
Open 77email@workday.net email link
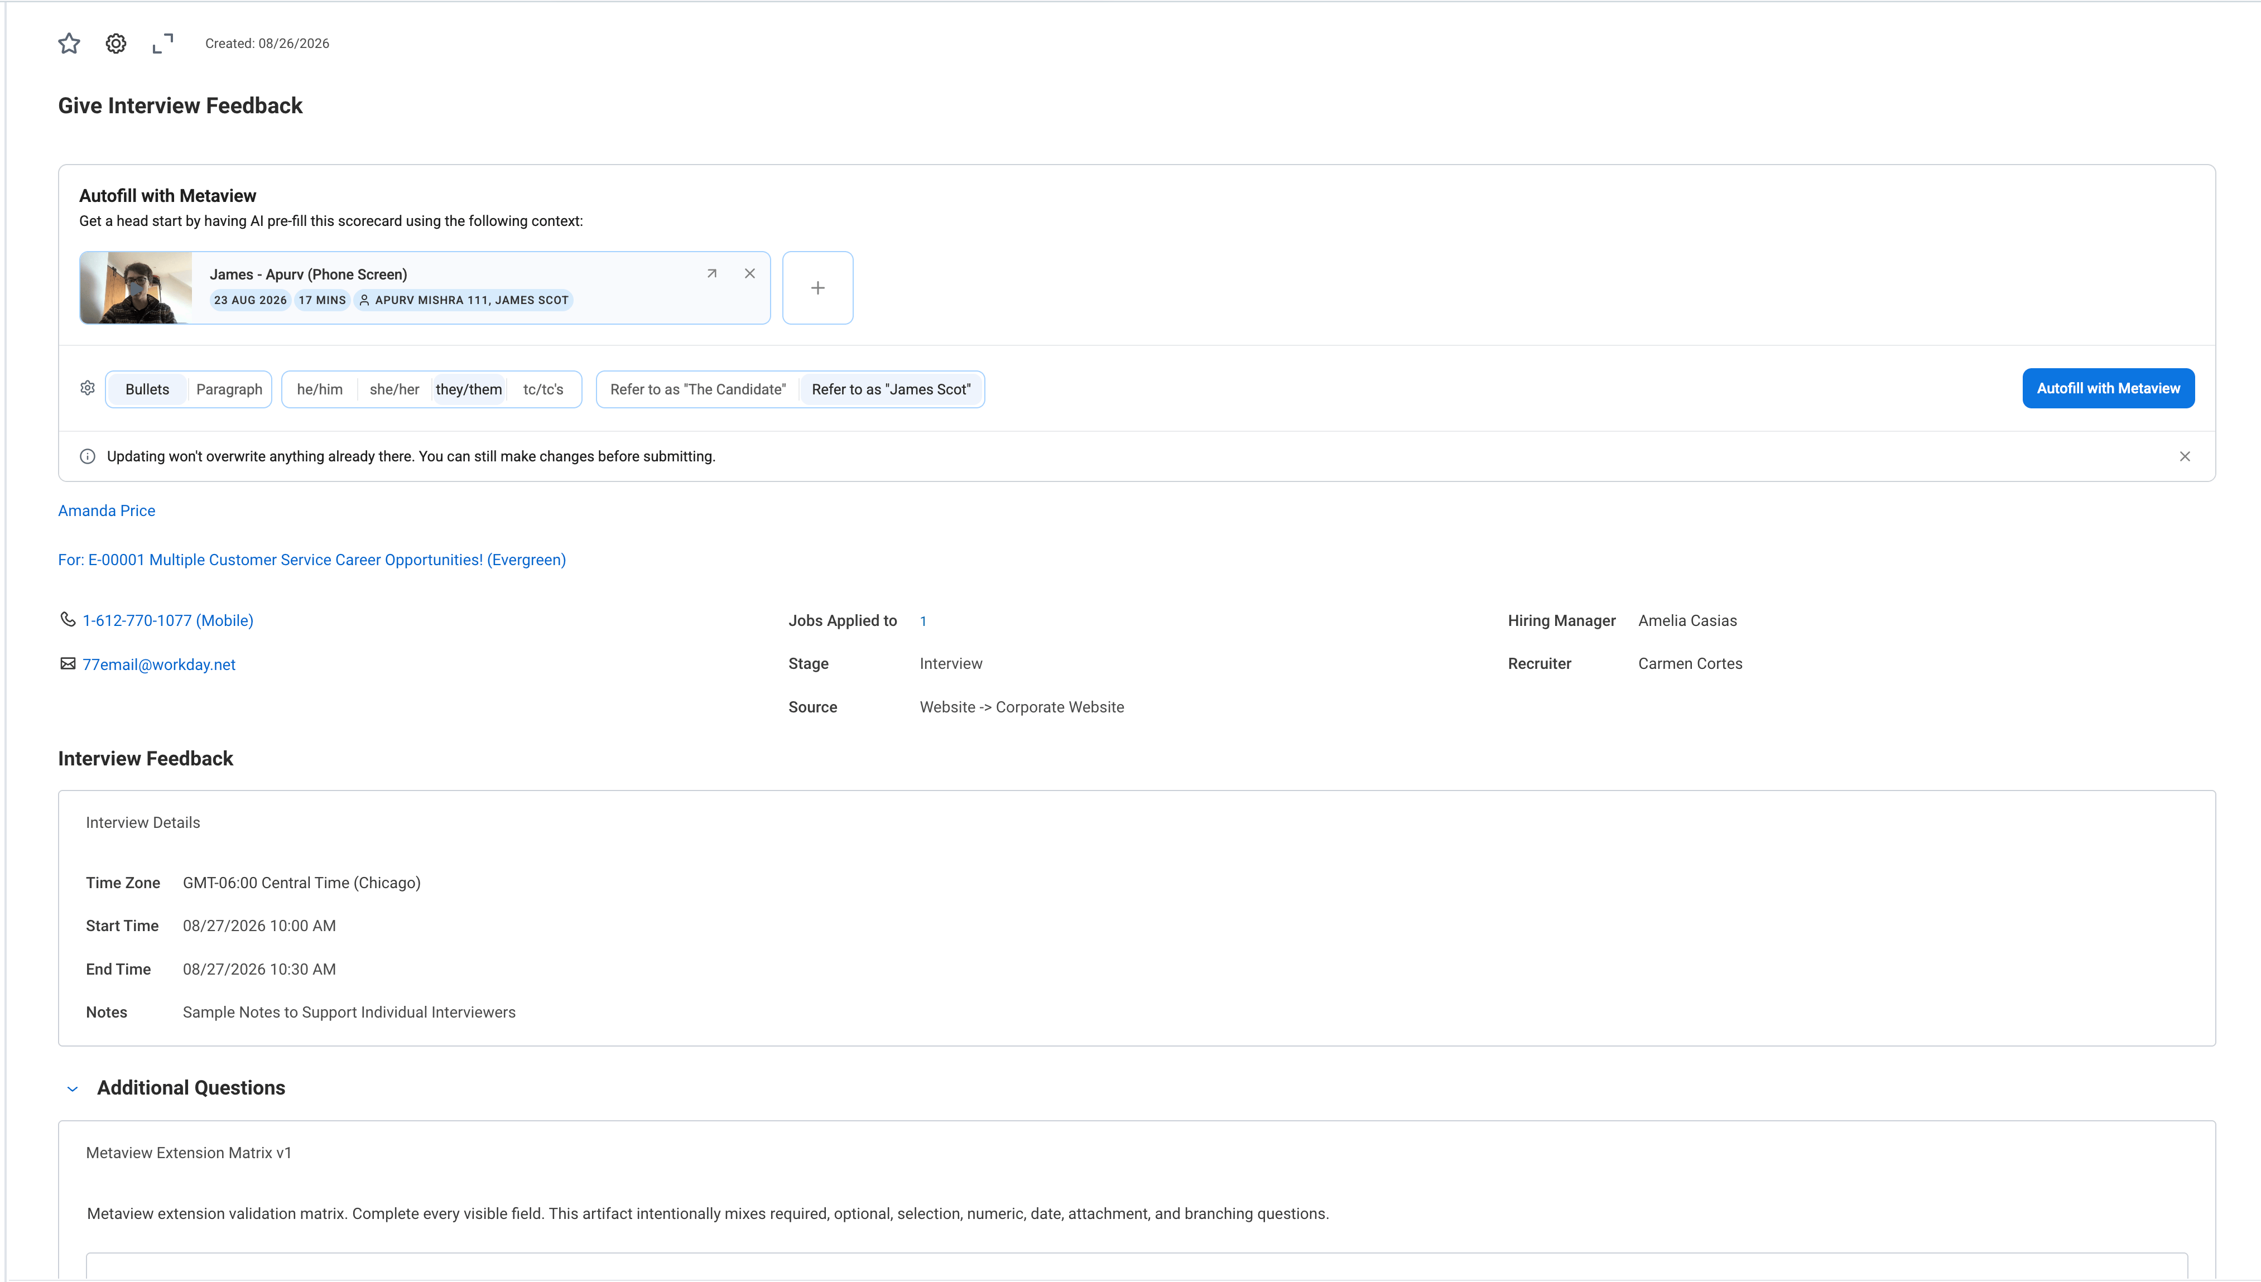click(158, 665)
